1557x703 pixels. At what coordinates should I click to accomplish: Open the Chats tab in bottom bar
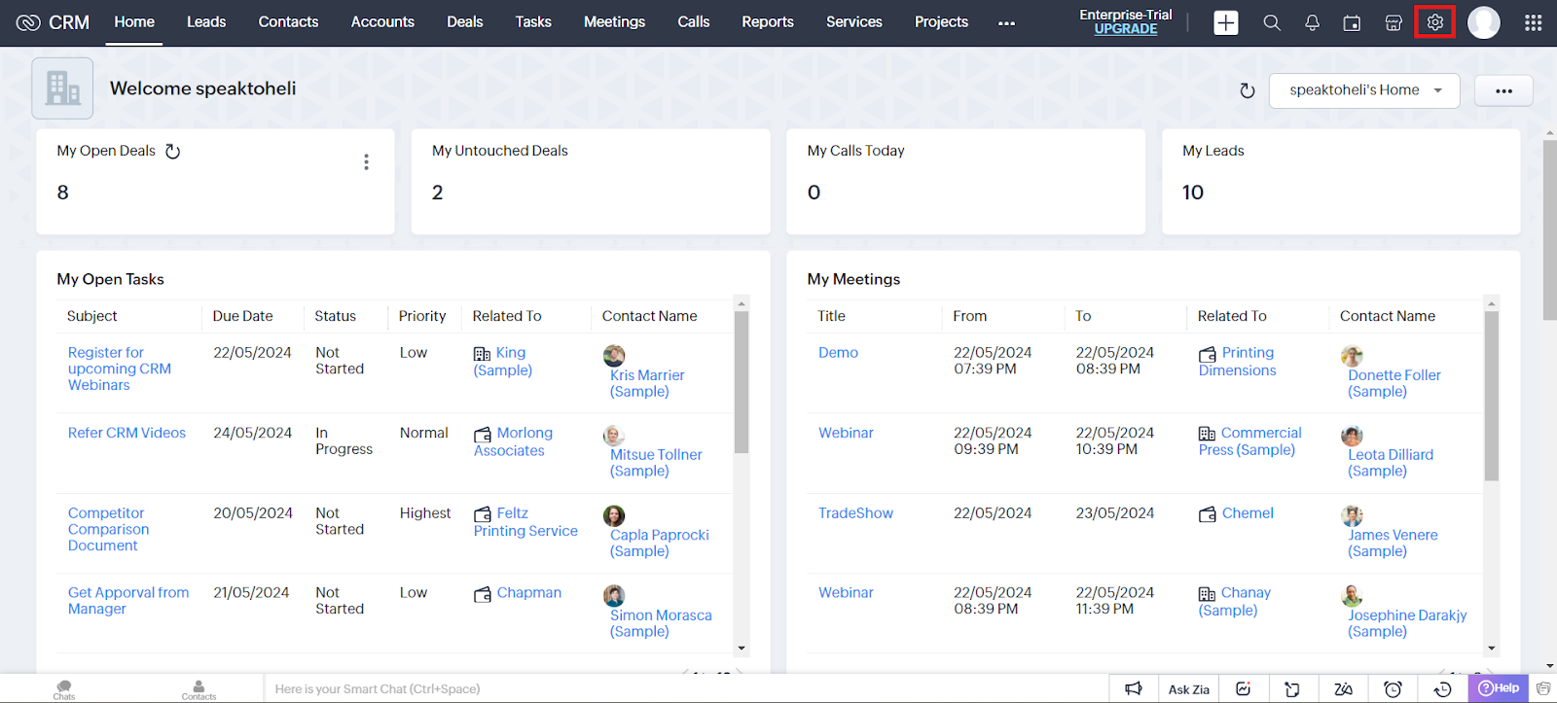coord(64,689)
